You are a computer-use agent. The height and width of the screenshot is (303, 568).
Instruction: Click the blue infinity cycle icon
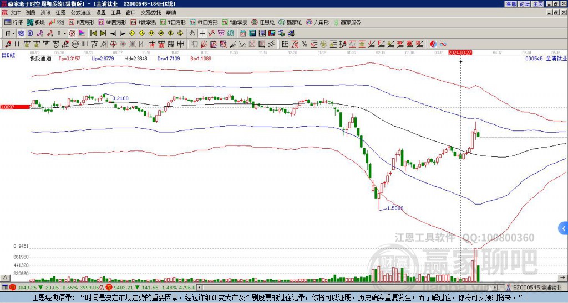443,44
